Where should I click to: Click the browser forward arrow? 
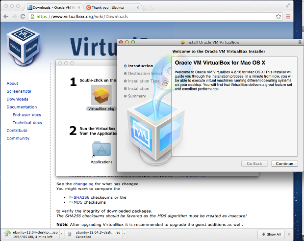(x=14, y=17)
